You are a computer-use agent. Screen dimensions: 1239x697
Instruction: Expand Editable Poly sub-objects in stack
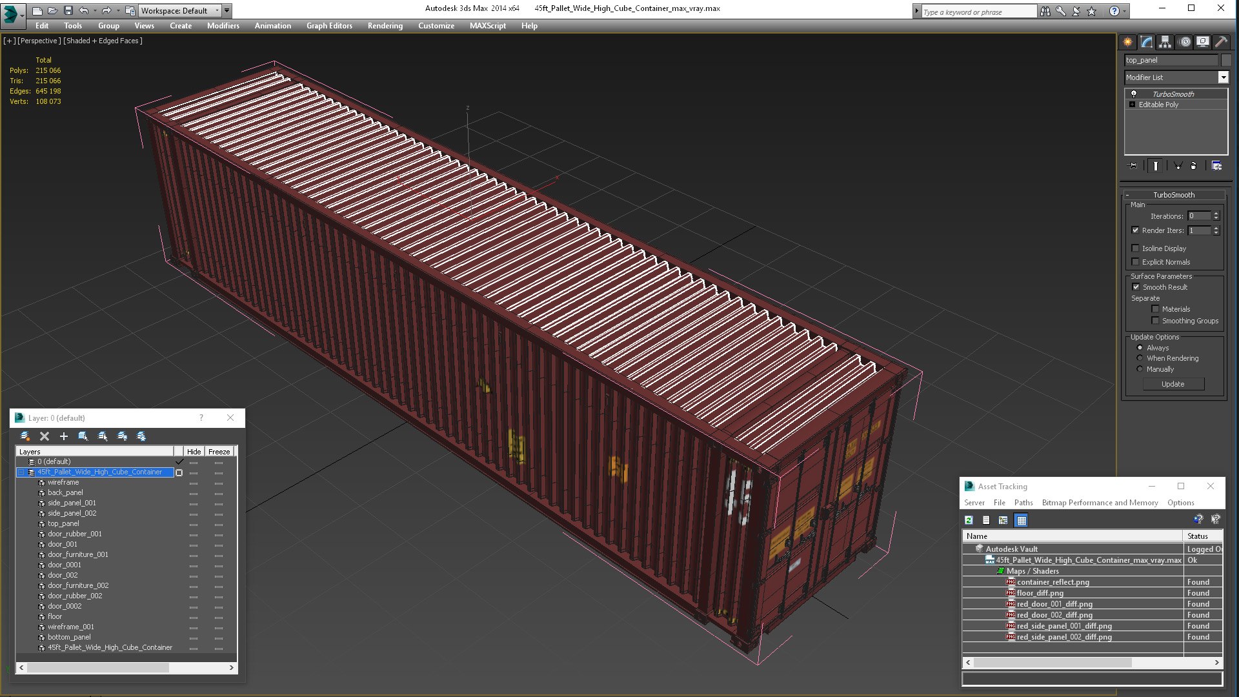click(x=1132, y=105)
